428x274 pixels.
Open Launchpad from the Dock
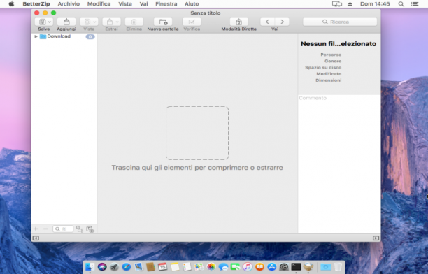(114, 266)
